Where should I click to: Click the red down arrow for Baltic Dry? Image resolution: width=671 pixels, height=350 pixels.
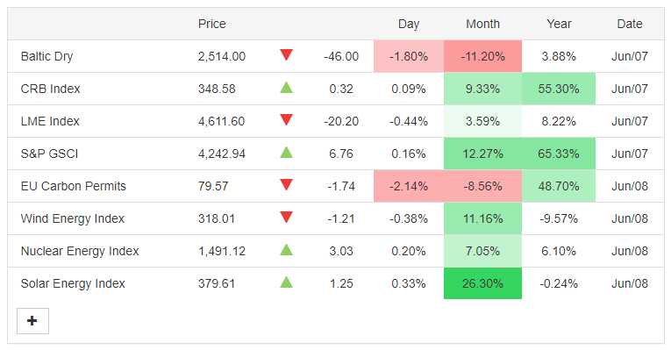click(x=286, y=54)
